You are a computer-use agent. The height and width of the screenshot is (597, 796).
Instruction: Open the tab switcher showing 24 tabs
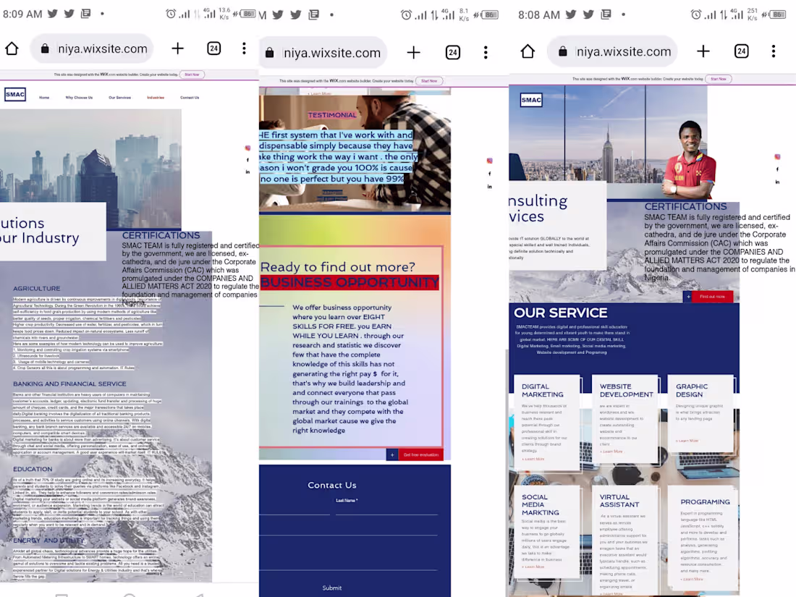(x=214, y=48)
